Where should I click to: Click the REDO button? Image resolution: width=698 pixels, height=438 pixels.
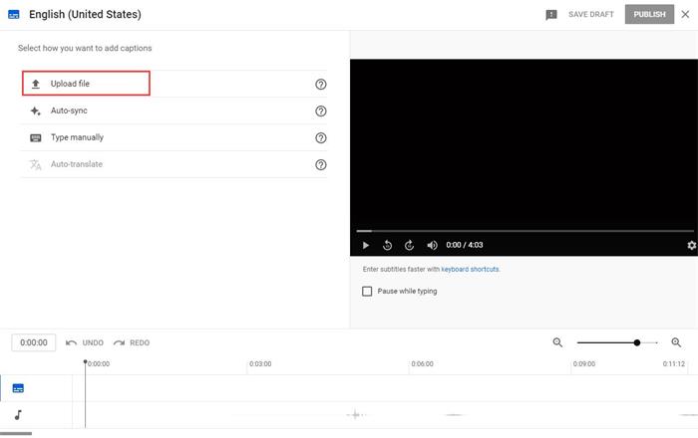132,343
